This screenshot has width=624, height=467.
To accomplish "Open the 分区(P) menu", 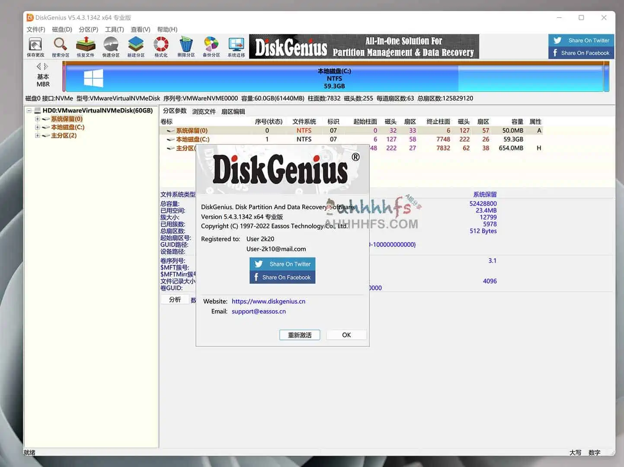I will 88,29.
